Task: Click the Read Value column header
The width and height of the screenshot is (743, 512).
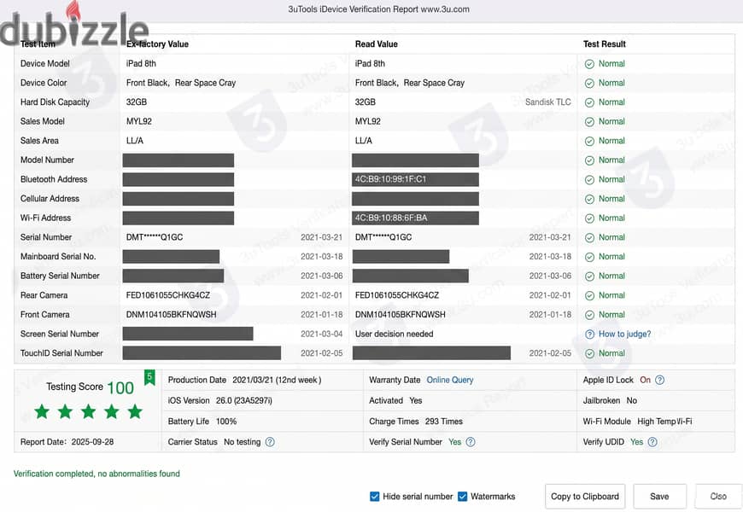Action: 377,44
